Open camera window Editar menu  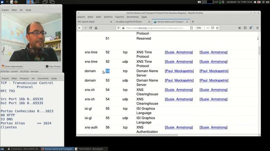coord(14,10)
